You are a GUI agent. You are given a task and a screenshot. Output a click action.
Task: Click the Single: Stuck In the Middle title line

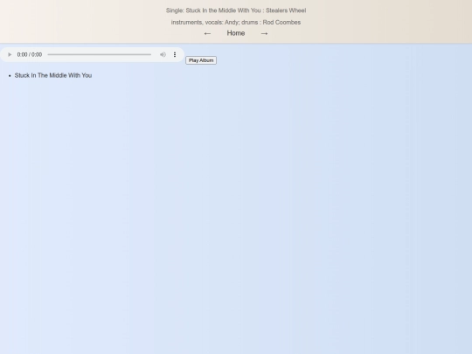pos(236,10)
